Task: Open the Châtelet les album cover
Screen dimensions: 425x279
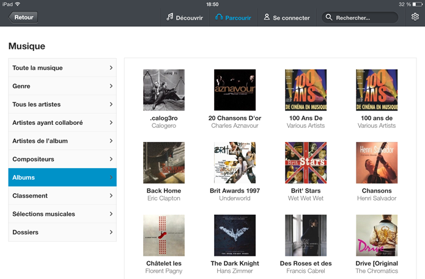Action: pos(164,236)
